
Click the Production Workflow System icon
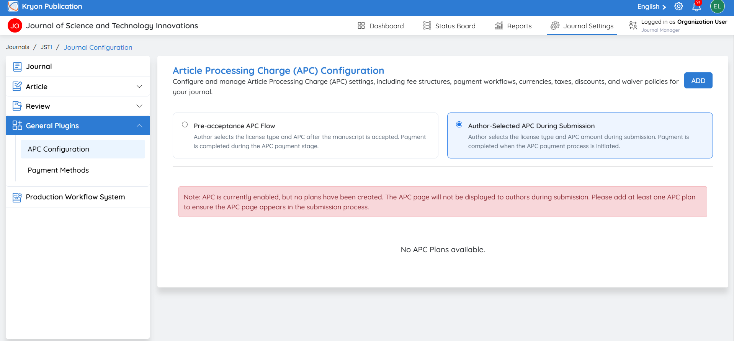(17, 197)
